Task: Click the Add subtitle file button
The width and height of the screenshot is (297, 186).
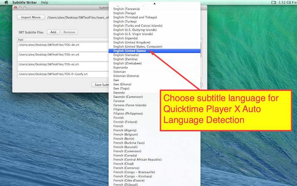Action: point(53,32)
